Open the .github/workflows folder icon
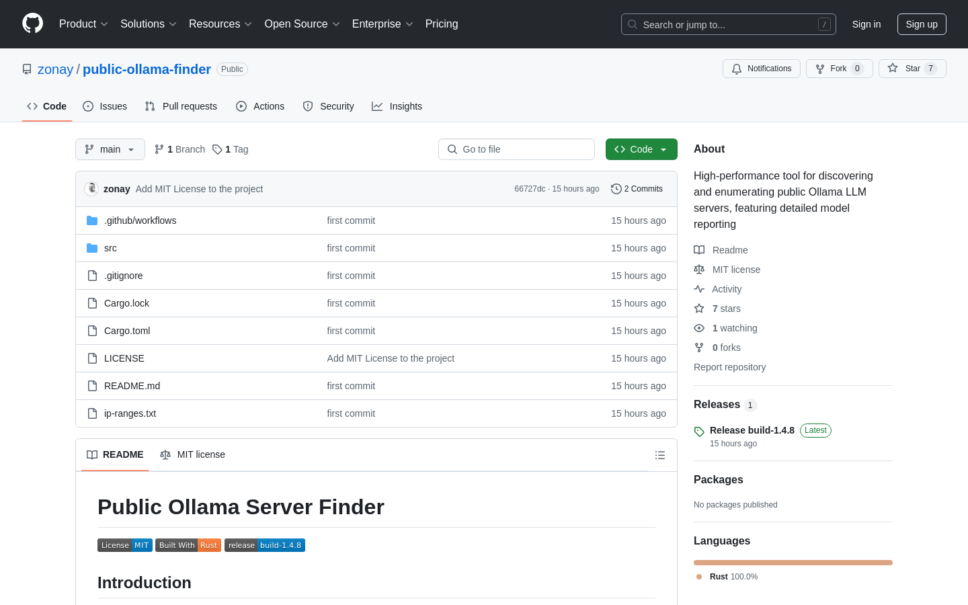The width and height of the screenshot is (968, 605). 92,220
